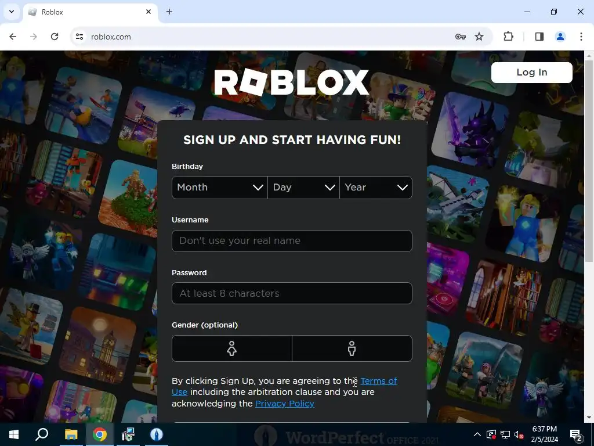
Task: Click the browser forward arrow
Action: pyautogui.click(x=34, y=37)
